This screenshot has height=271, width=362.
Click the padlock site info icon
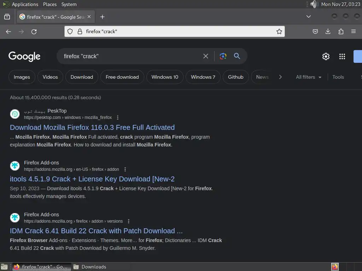(80, 31)
